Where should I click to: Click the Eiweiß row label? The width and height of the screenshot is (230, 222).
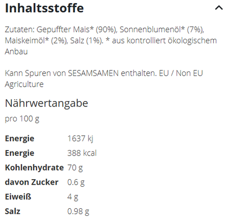pos(18,197)
